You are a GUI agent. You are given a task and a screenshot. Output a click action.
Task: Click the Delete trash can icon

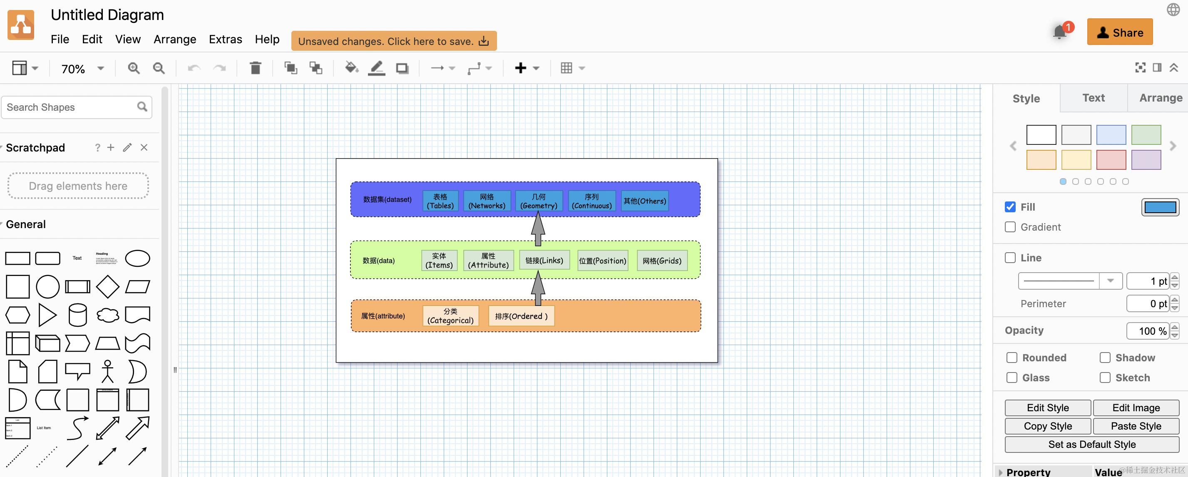tap(255, 68)
